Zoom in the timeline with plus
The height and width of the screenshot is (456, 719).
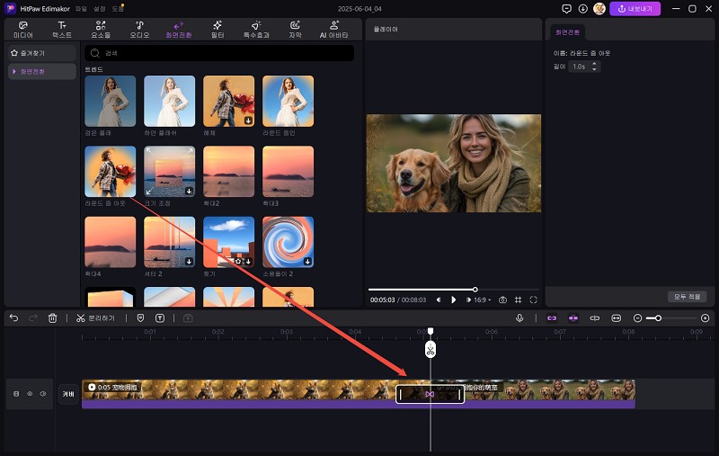click(706, 317)
